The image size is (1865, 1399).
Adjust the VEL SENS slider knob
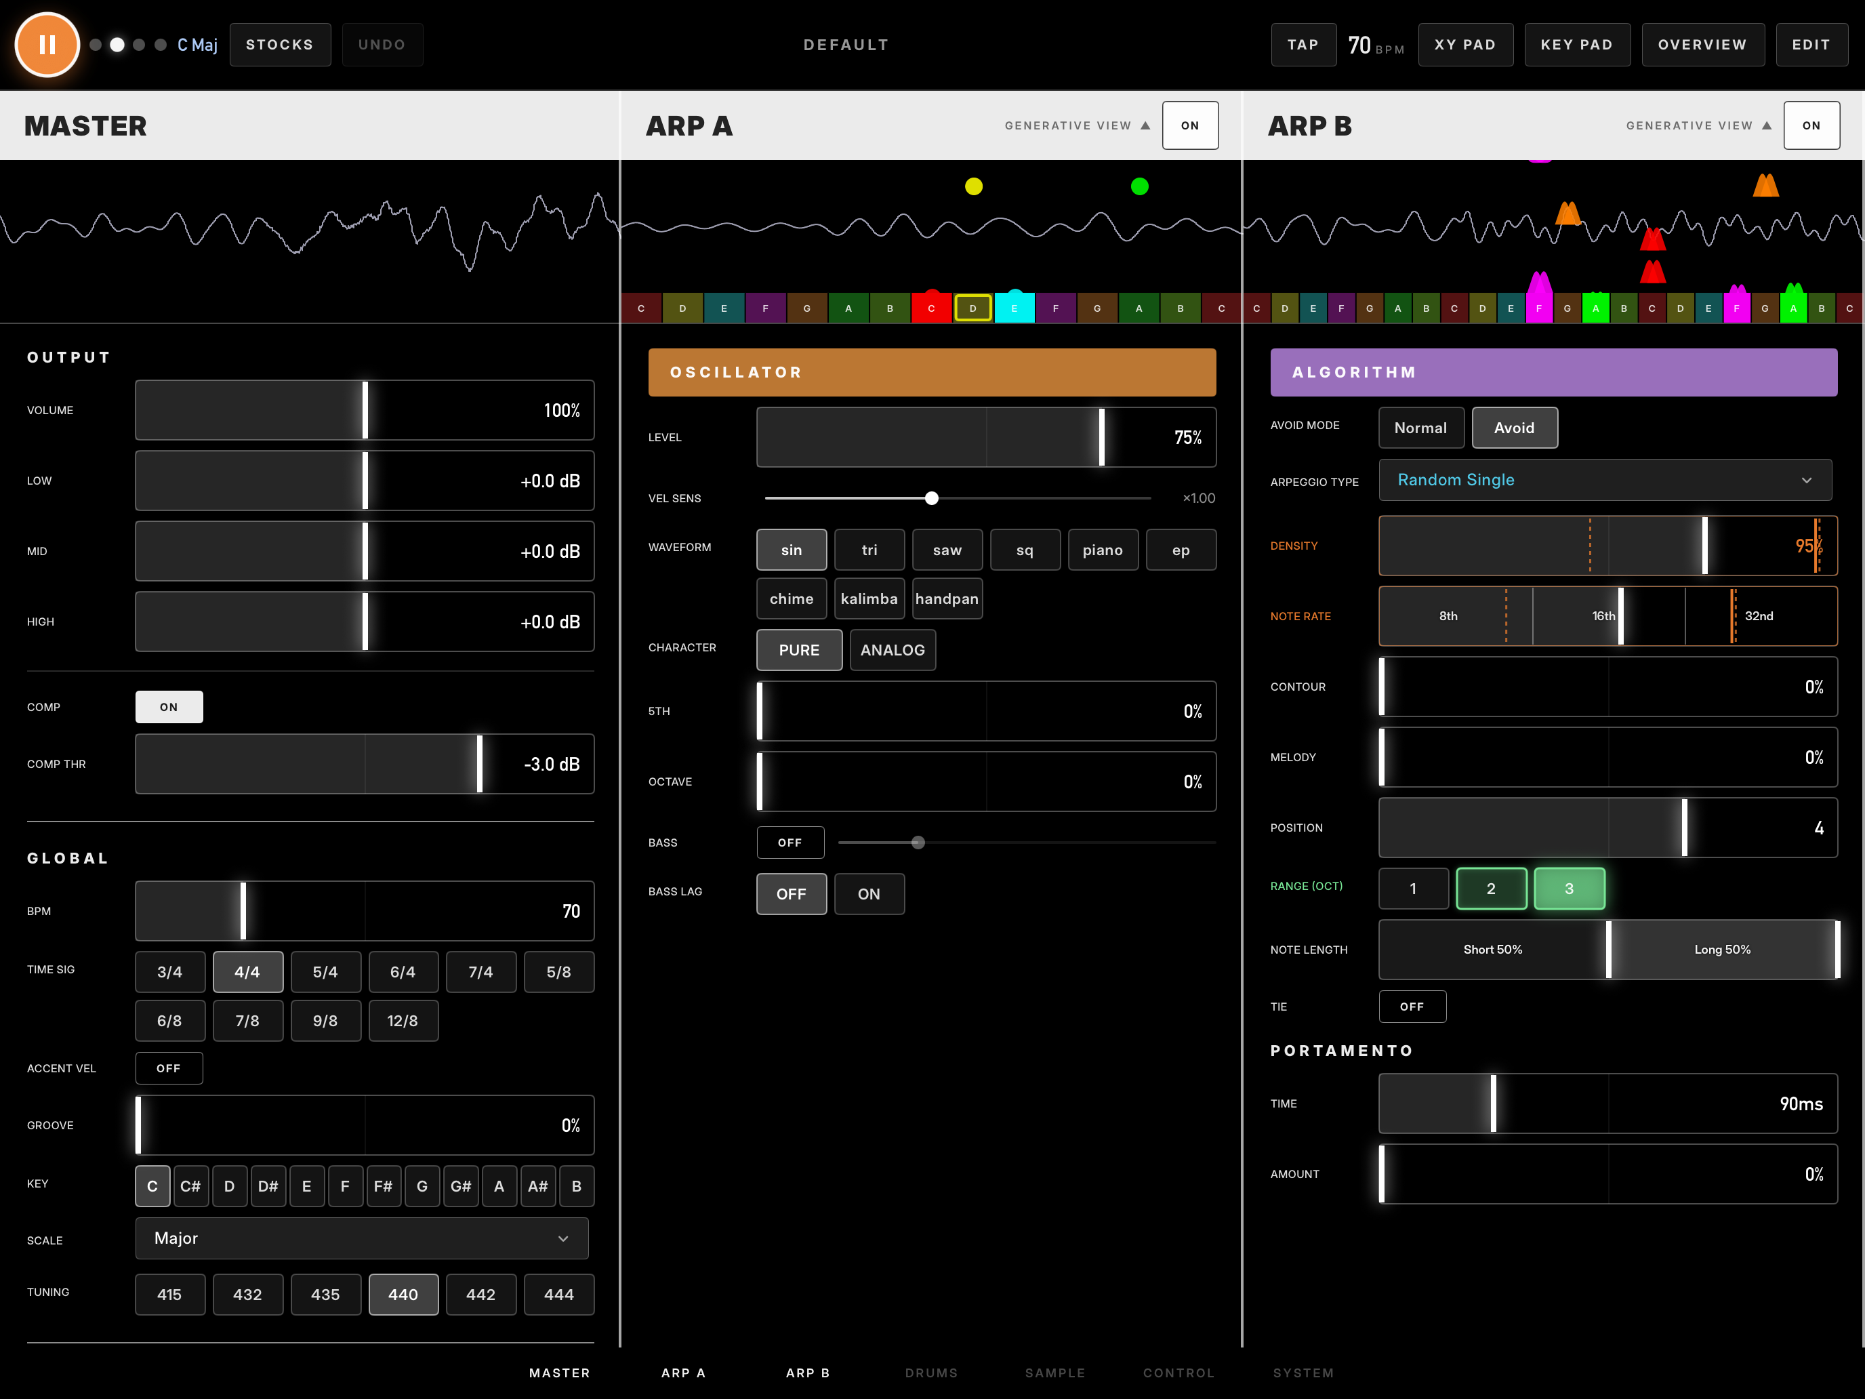tap(931, 498)
